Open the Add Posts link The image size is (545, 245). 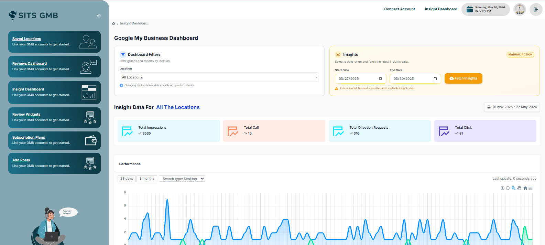click(21, 160)
